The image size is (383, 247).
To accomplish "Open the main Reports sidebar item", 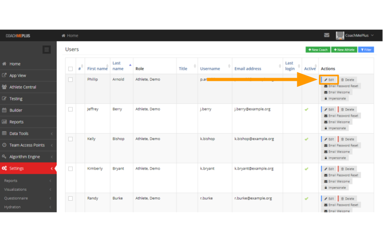I will coord(28,122).
